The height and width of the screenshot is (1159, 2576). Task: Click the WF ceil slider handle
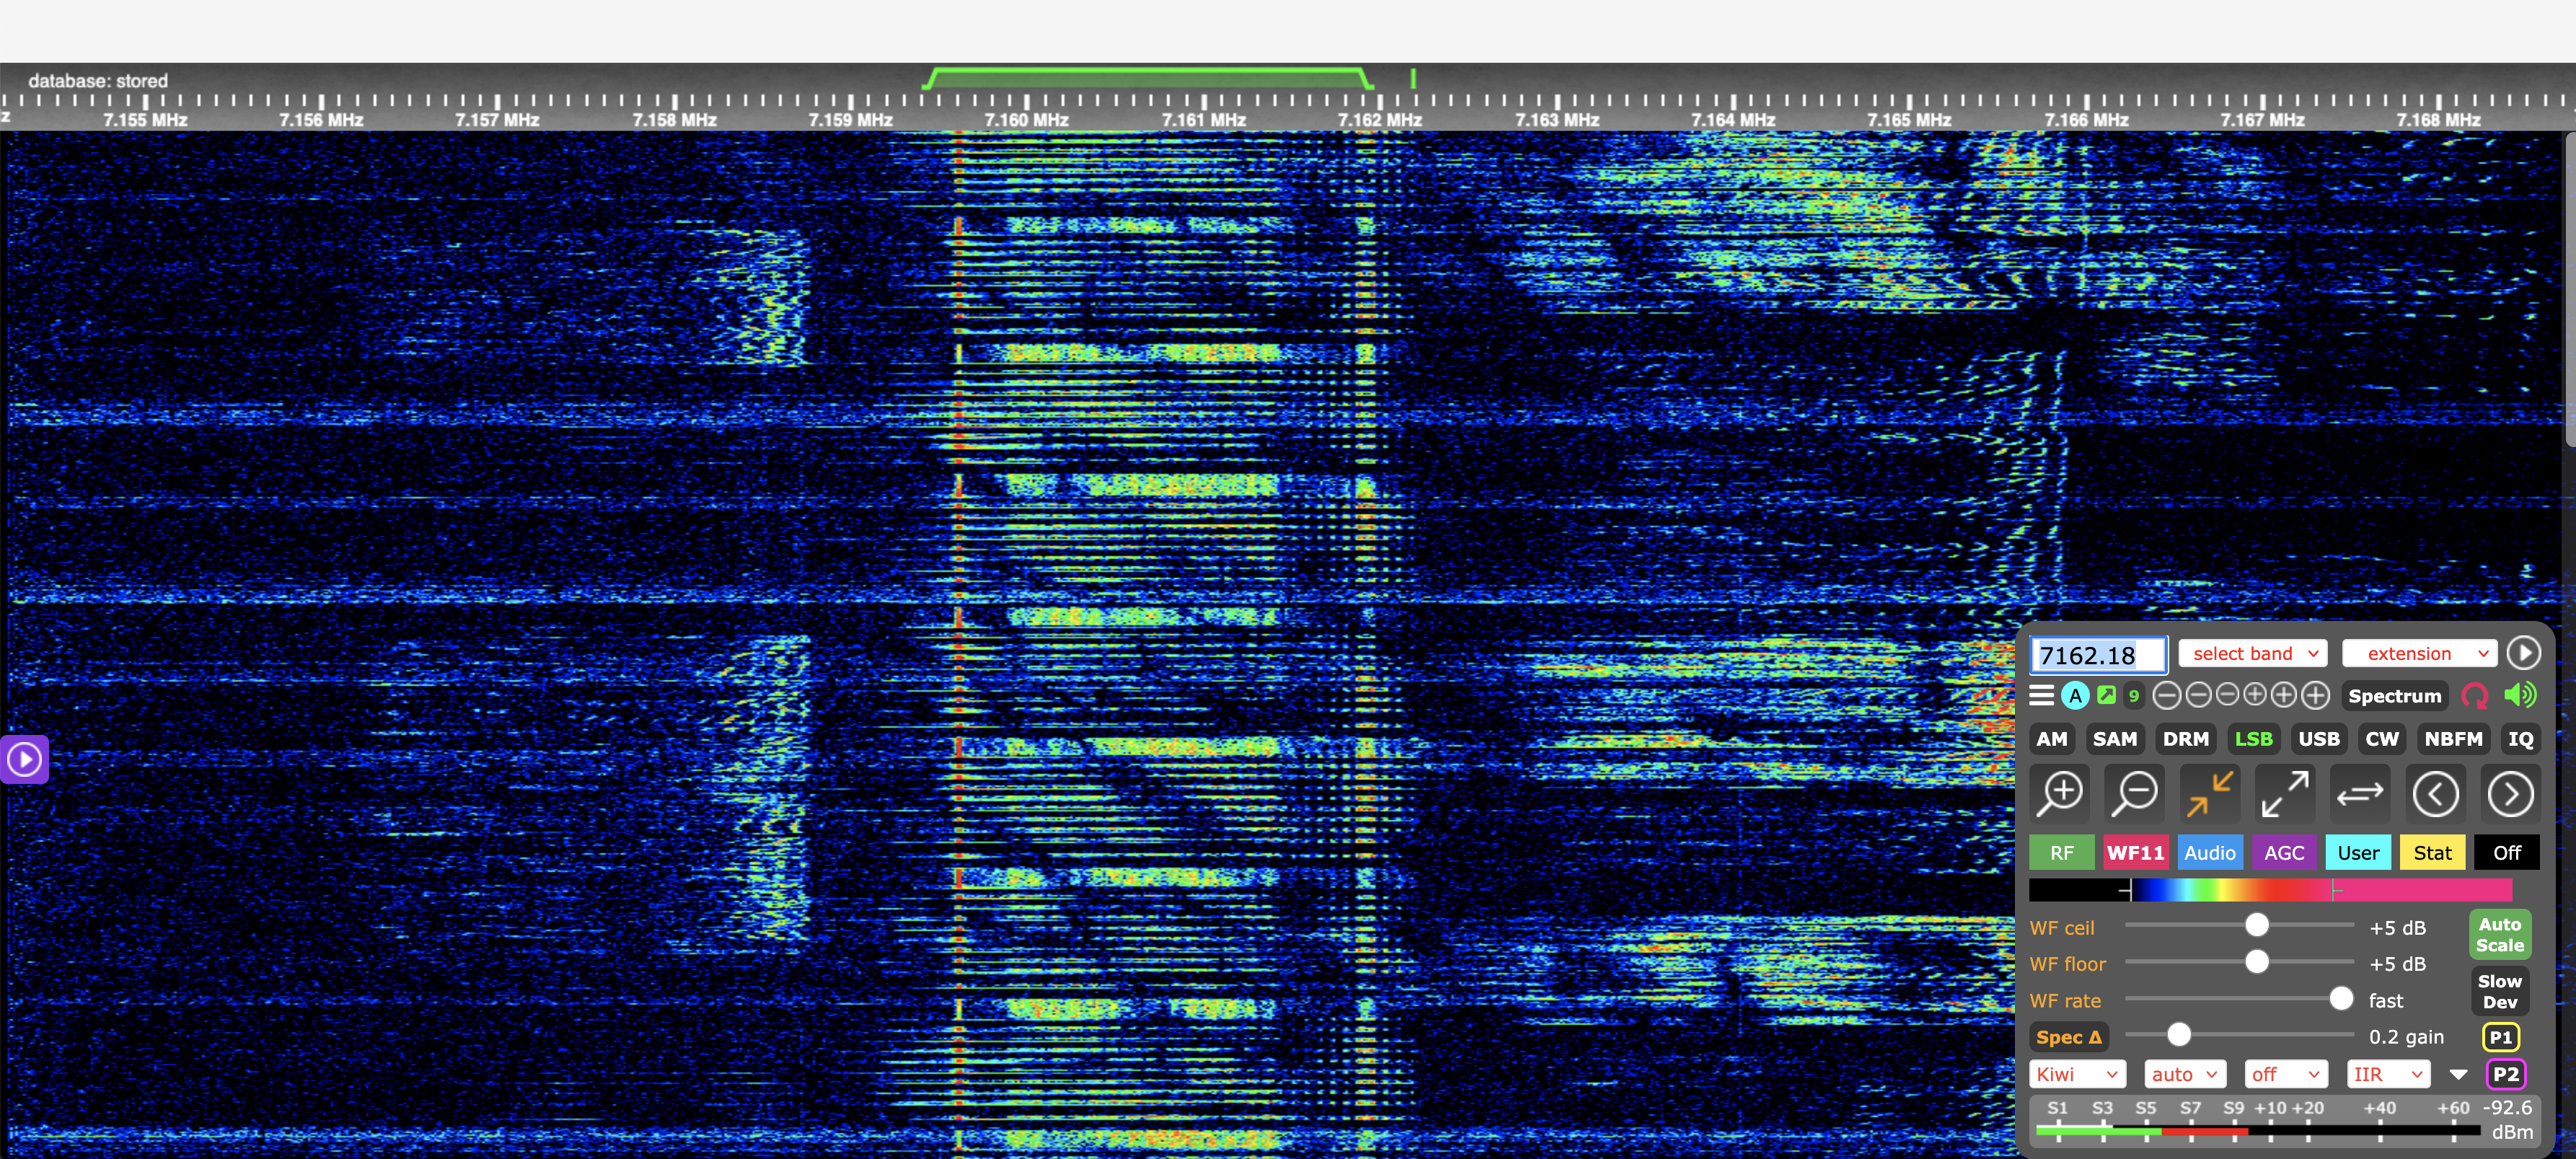click(2256, 926)
